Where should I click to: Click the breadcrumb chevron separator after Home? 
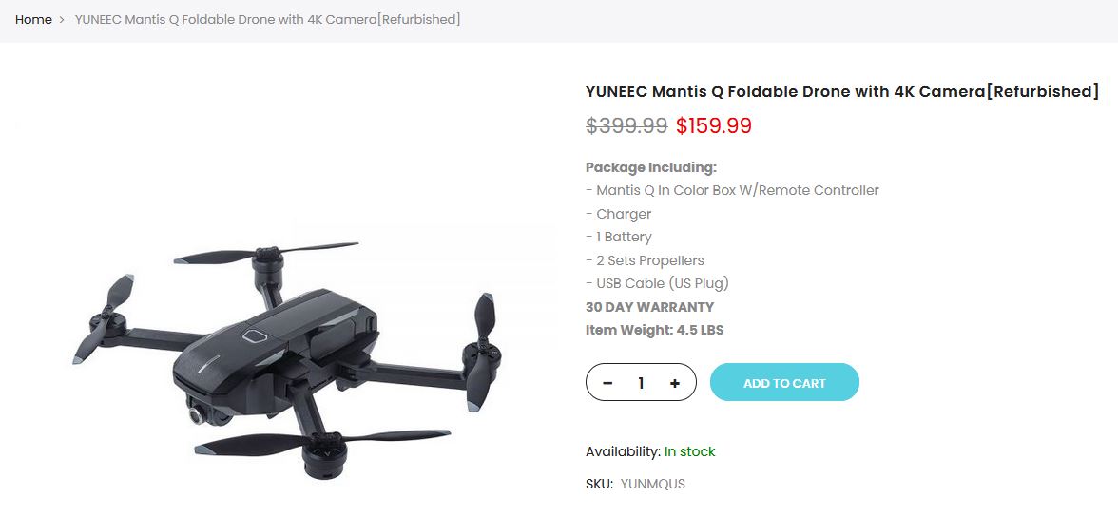click(62, 20)
